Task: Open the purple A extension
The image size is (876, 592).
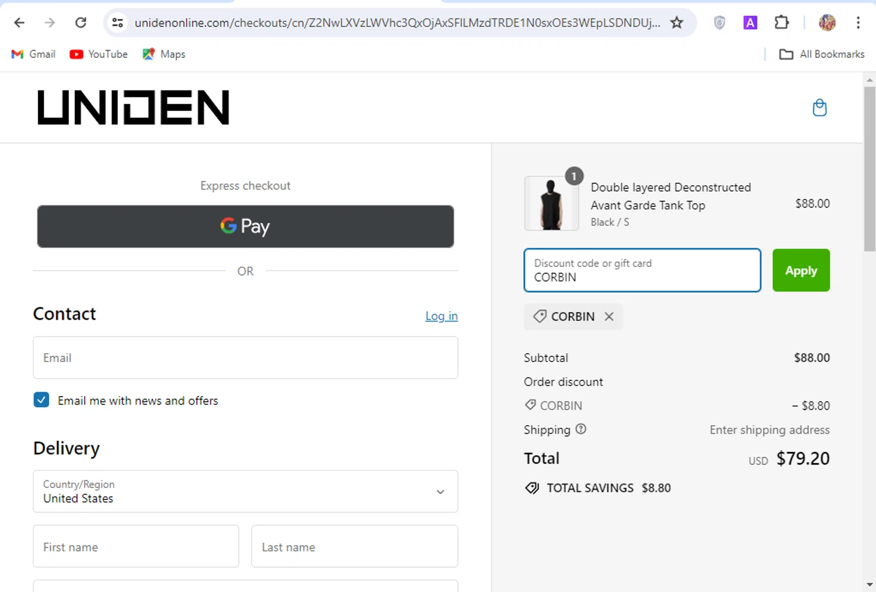Action: coord(750,23)
